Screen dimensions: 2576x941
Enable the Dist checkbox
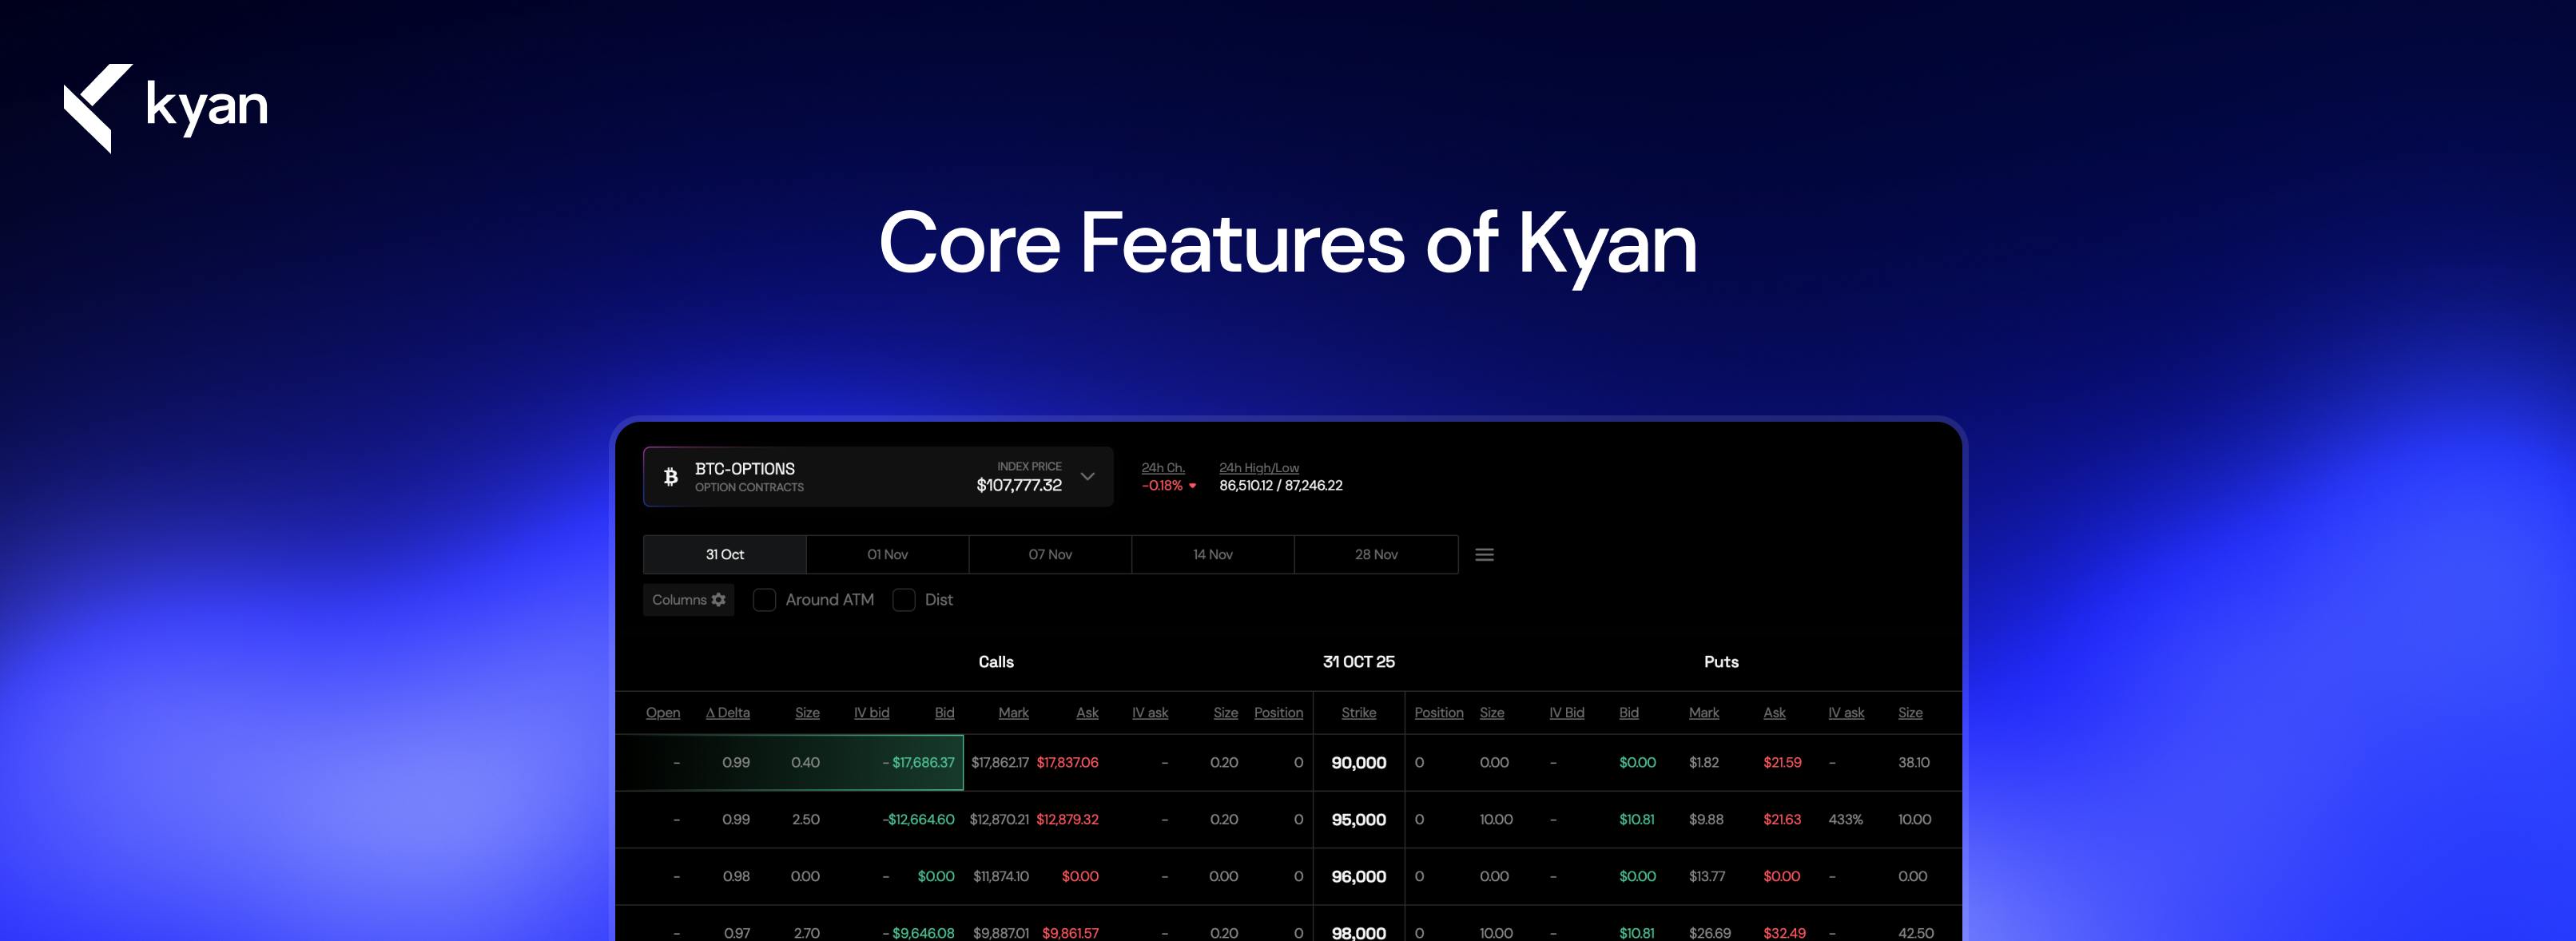(904, 599)
